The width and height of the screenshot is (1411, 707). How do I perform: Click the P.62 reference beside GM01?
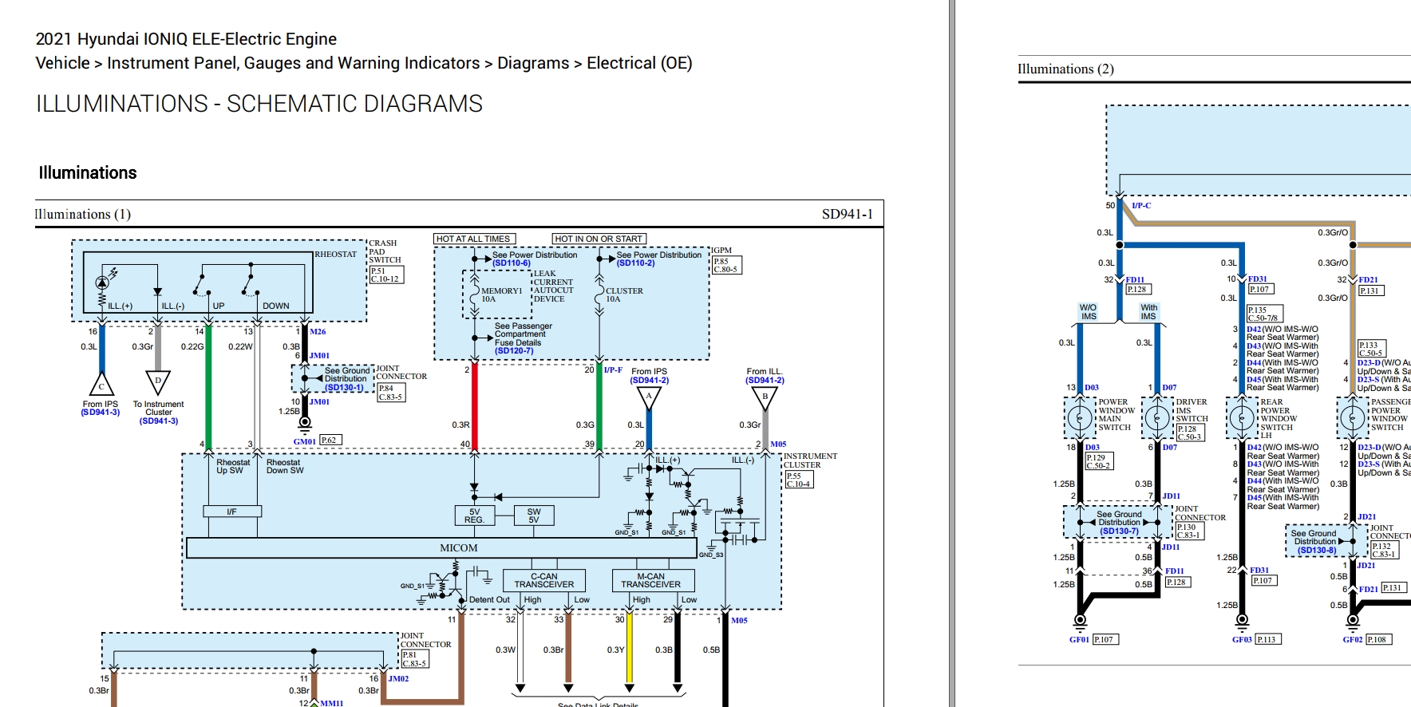[x=330, y=440]
